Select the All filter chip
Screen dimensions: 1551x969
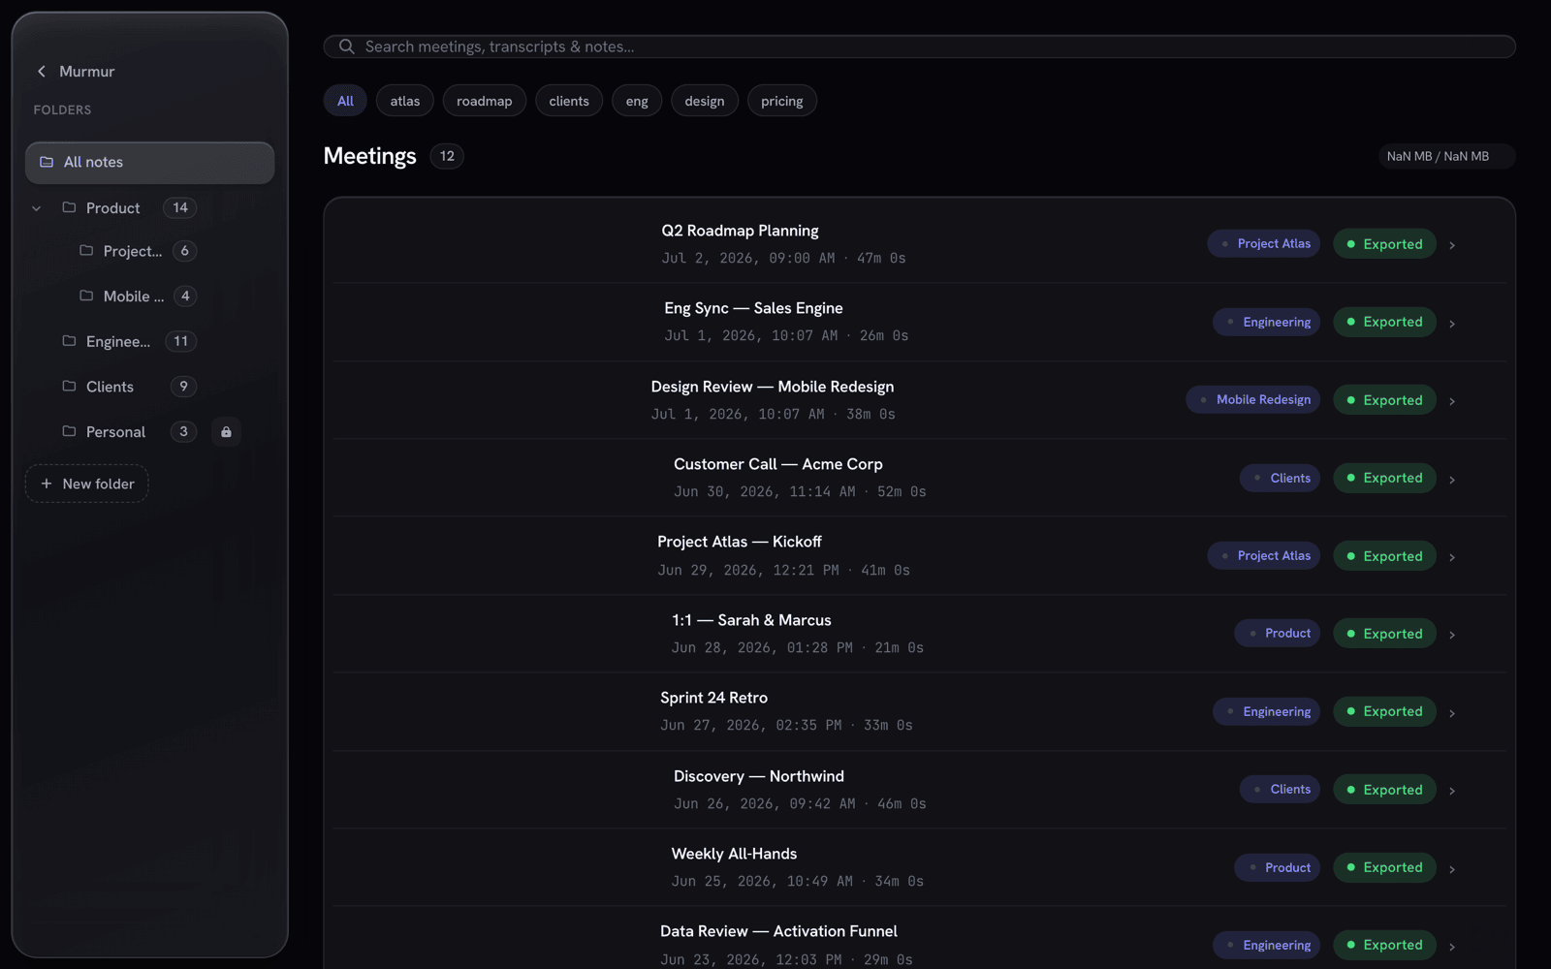[345, 101]
